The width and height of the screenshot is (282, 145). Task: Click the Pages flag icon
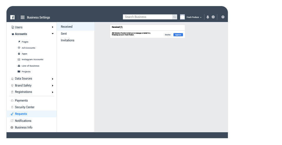point(19,42)
